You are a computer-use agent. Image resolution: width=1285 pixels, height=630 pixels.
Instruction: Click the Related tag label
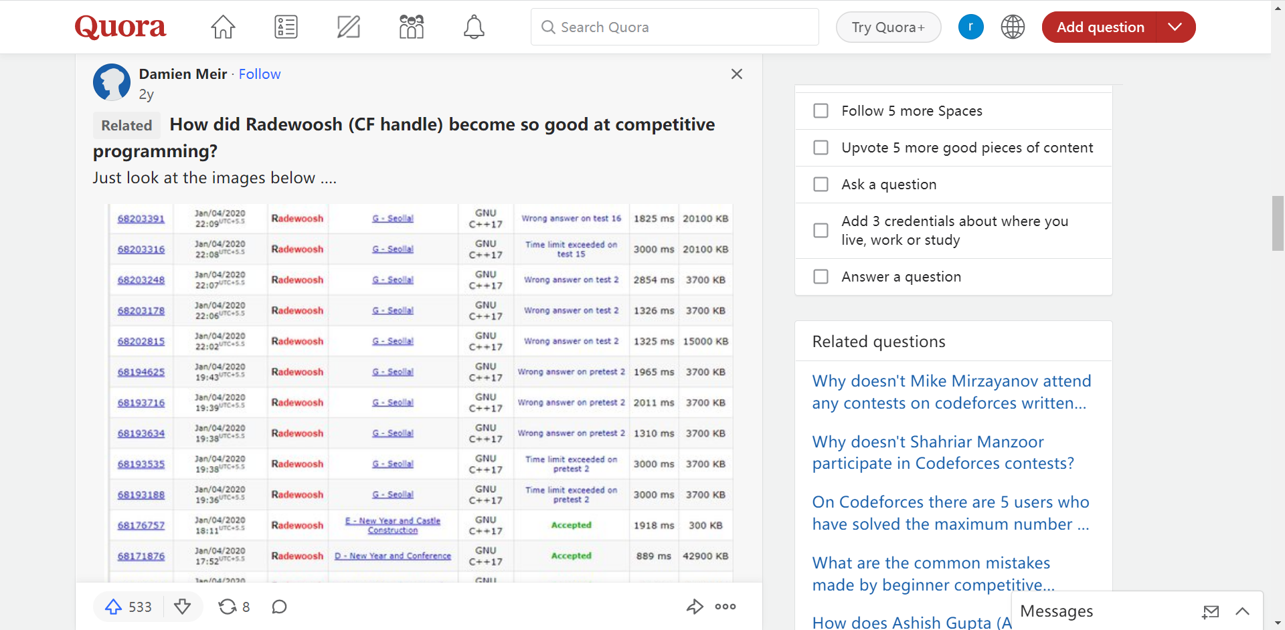(x=126, y=125)
